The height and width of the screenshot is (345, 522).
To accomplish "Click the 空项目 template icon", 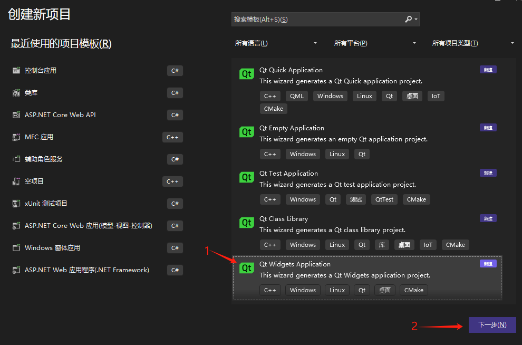I will tap(16, 181).
